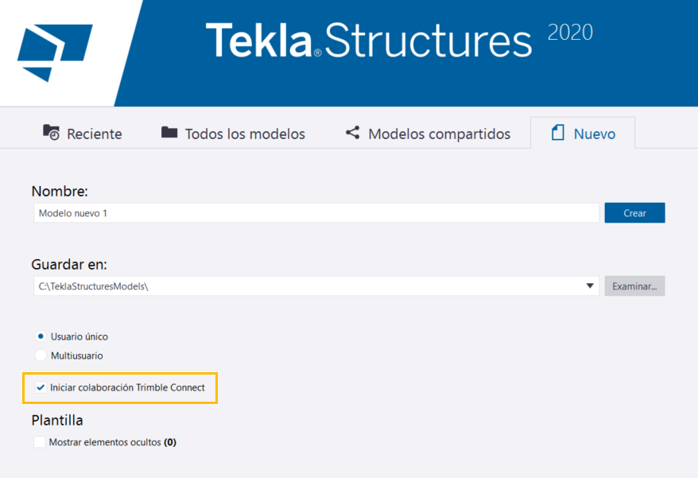This screenshot has height=478, width=698.
Task: Choose the Multiusuario radio option
Action: pos(41,356)
